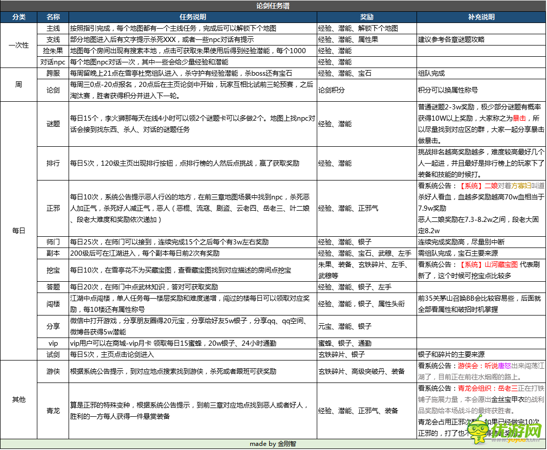This screenshot has height=450, width=547.
Task: Select the 论剑任务谱 title bar
Action: click(273, 5)
